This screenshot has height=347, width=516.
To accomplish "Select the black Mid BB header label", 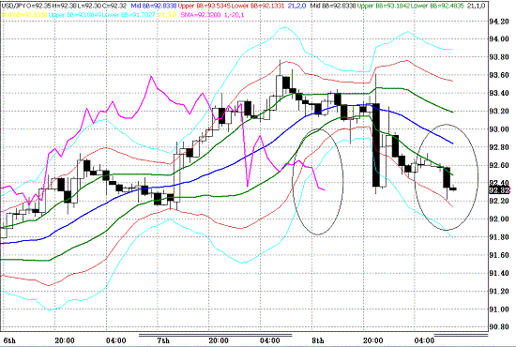I will 333,6.
